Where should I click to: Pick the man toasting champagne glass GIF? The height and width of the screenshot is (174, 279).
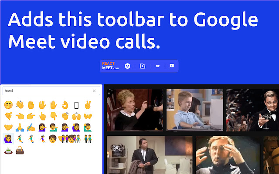(x=253, y=110)
